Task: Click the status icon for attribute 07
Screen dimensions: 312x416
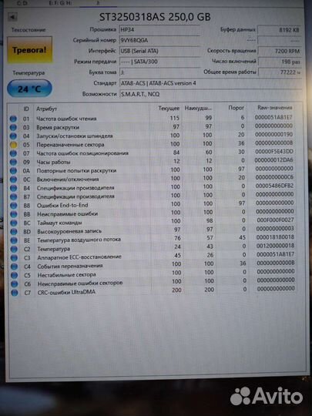Action: point(13,153)
